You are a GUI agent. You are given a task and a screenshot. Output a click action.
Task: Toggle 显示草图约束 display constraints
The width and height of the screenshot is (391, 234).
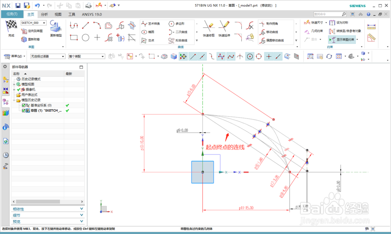click(343, 39)
